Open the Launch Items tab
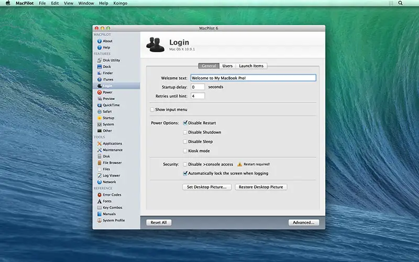The image size is (419, 262). pos(251,66)
